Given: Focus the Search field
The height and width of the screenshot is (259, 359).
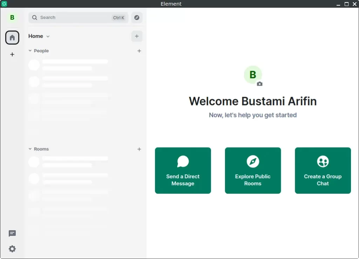Looking at the screenshot, I should [74, 18].
